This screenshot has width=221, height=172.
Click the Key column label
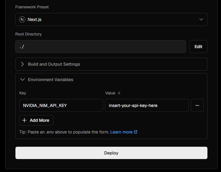(23, 93)
